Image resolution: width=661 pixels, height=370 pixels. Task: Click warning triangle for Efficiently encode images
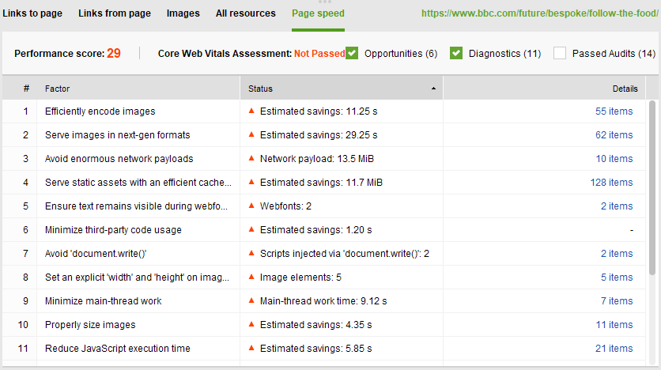(251, 111)
